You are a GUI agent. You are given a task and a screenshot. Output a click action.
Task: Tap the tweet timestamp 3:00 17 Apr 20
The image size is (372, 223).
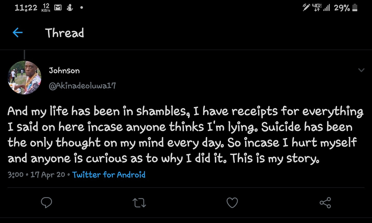click(36, 175)
